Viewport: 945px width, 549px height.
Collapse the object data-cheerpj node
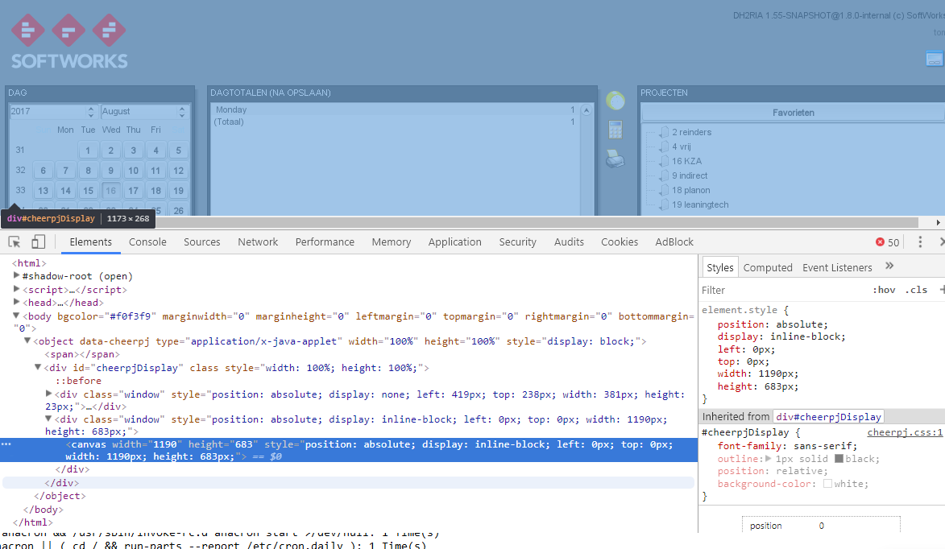(x=27, y=341)
